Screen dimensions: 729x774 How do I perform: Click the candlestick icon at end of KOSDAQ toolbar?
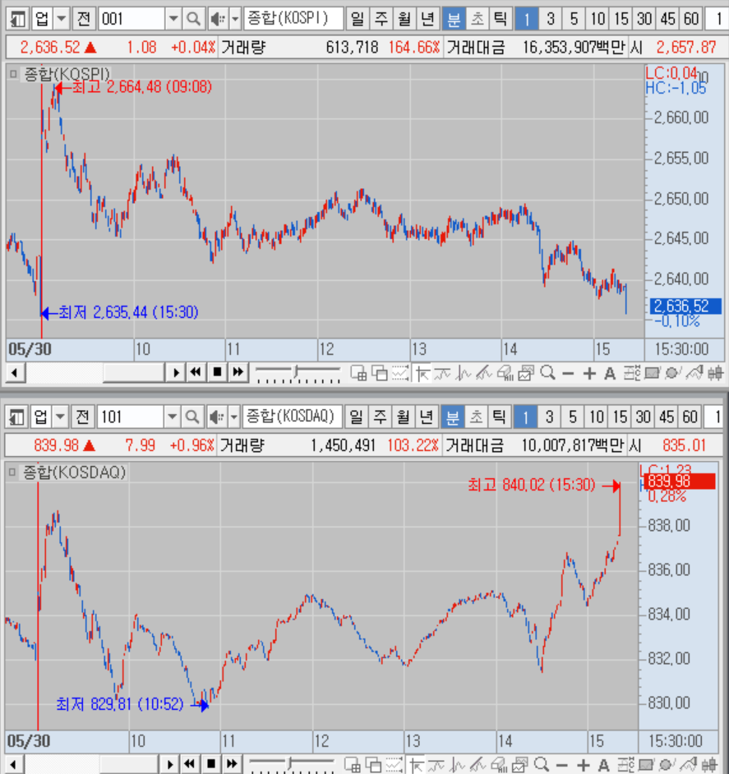709,765
